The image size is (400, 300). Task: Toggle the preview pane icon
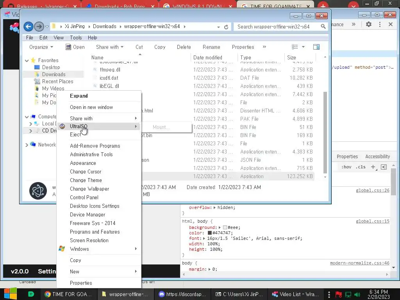point(316,47)
